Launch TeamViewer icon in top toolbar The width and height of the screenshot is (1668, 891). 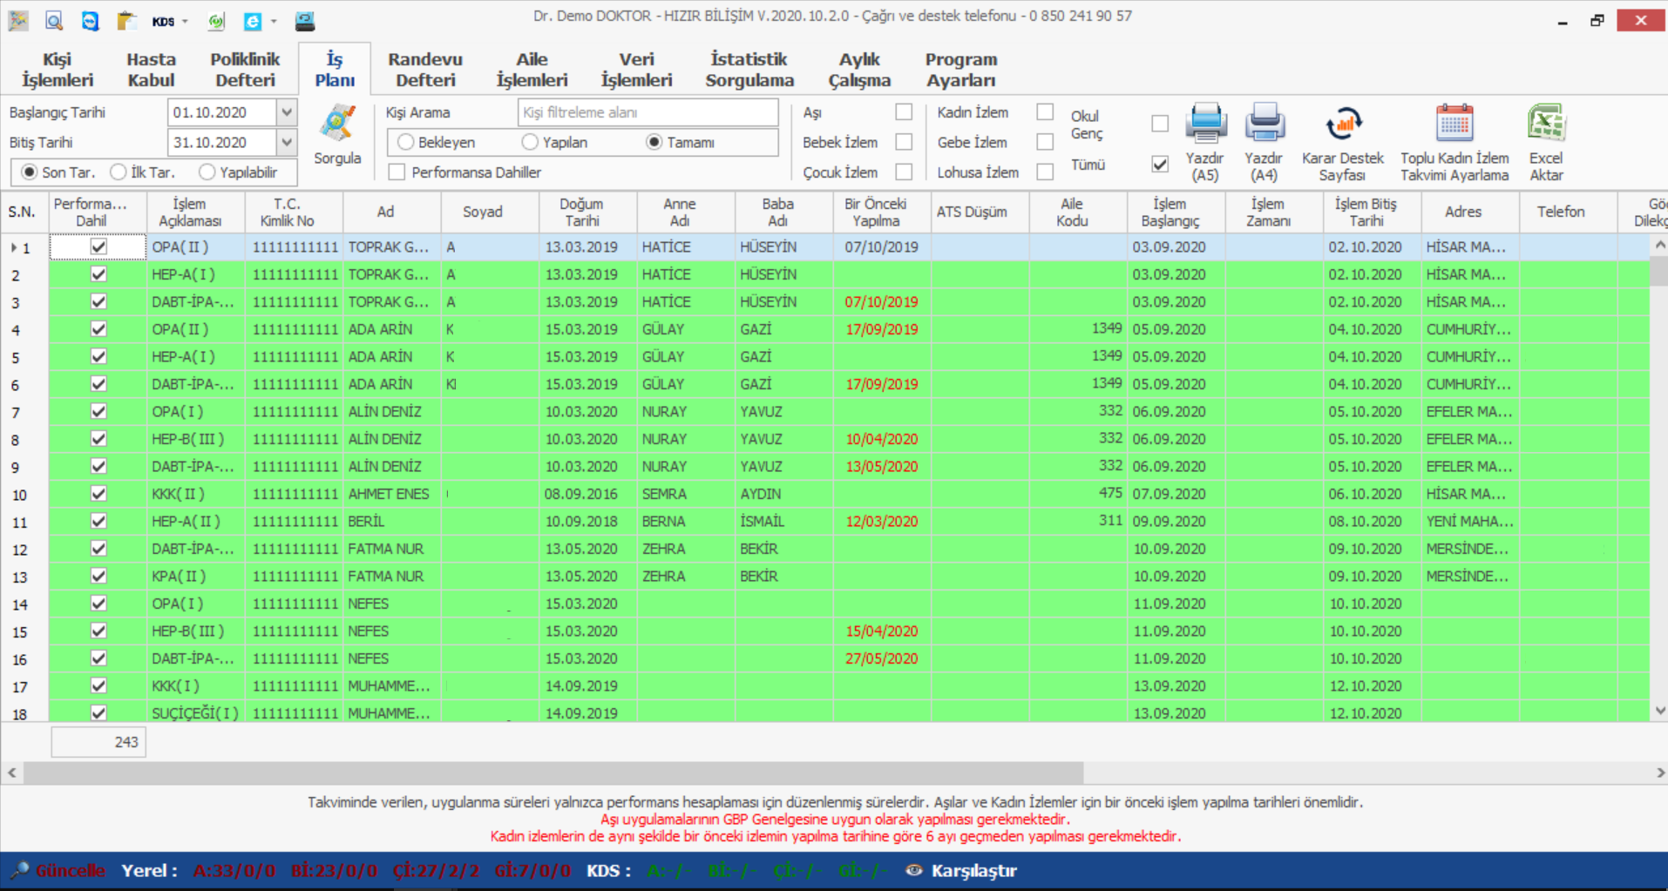91,21
